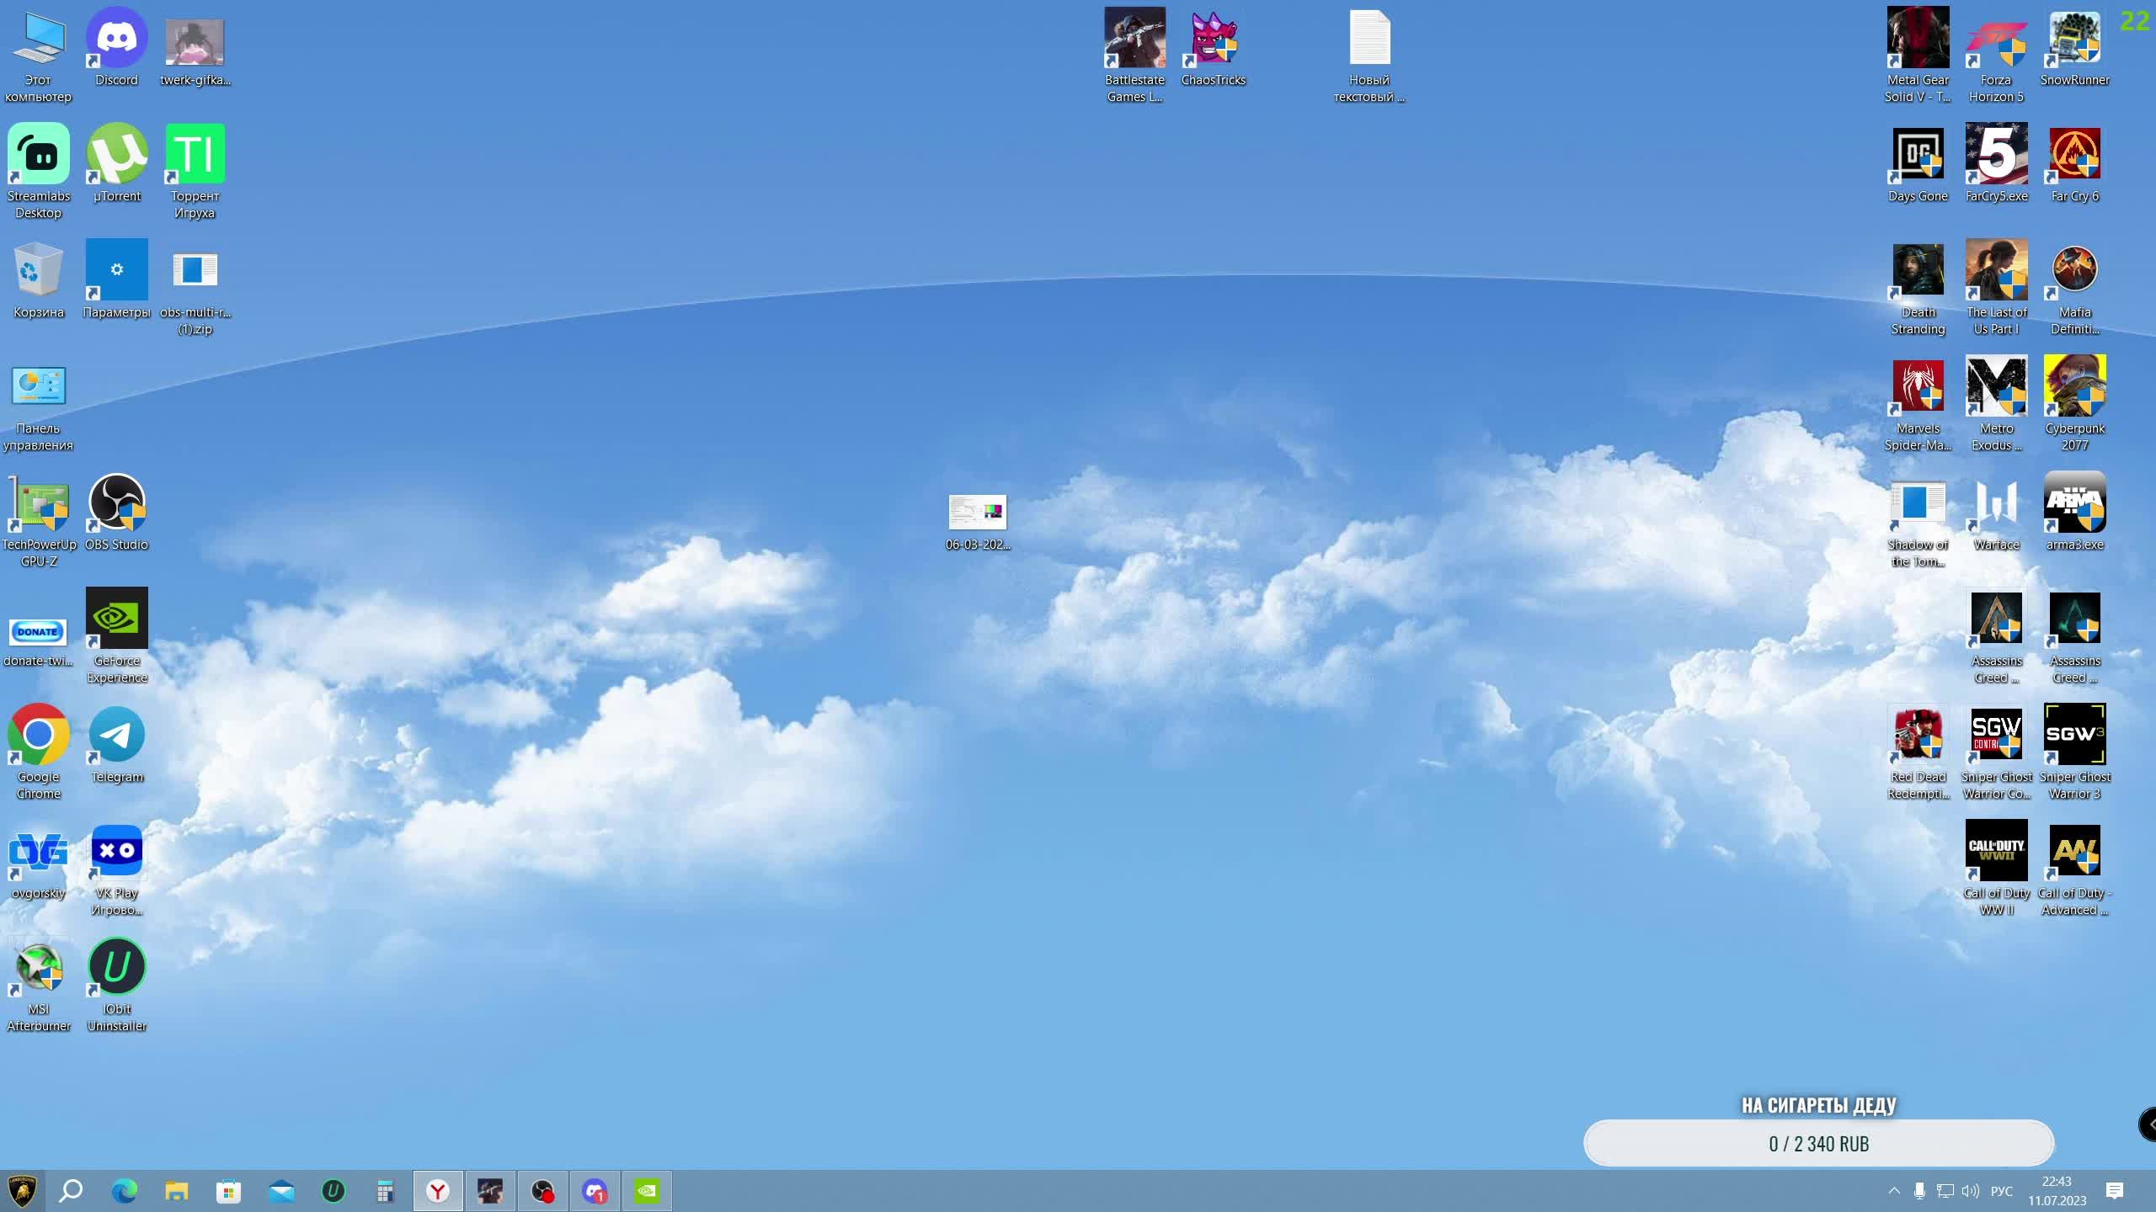Viewport: 2156px width, 1212px height.
Task: Click the microphone tray icon
Action: 1919,1191
